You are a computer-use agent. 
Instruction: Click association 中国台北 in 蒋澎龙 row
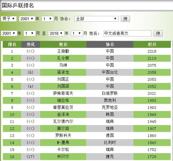click(x=110, y=72)
